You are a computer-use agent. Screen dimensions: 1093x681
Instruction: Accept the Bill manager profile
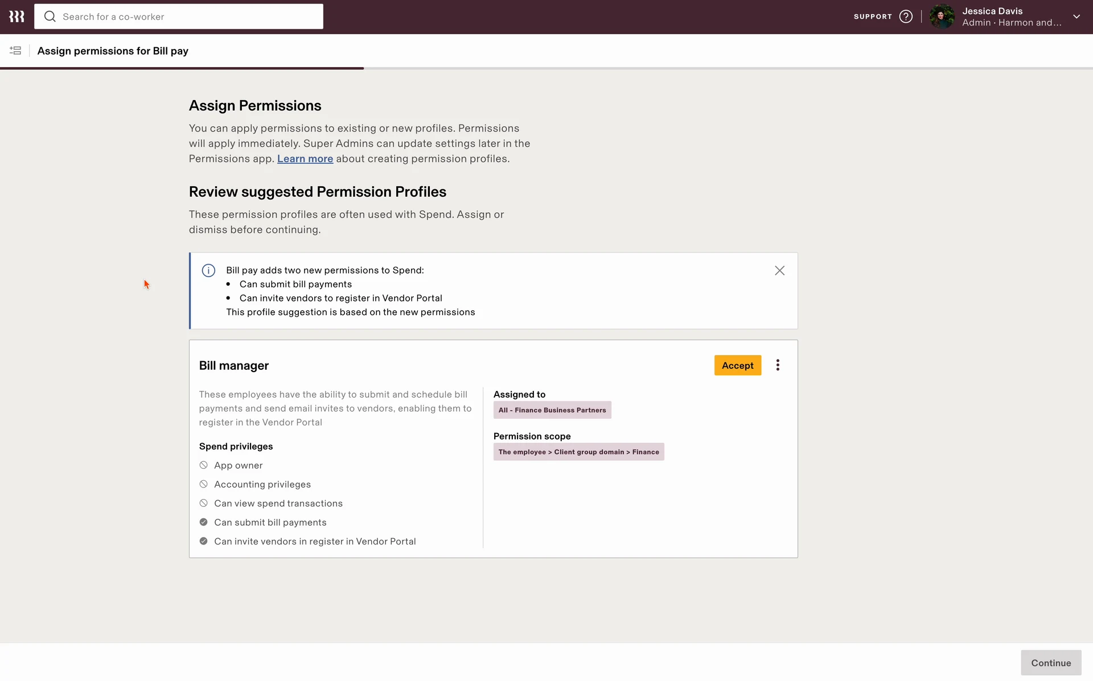(737, 365)
